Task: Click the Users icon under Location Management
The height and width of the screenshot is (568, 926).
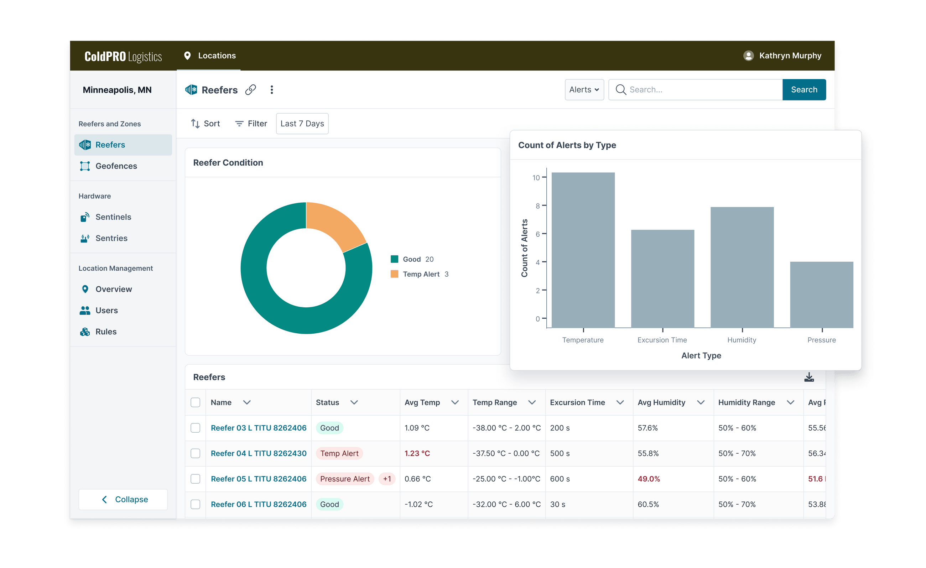Action: pyautogui.click(x=84, y=310)
